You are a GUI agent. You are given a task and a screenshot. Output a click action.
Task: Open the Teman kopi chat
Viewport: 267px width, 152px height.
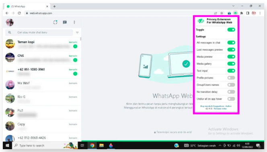tap(42, 44)
